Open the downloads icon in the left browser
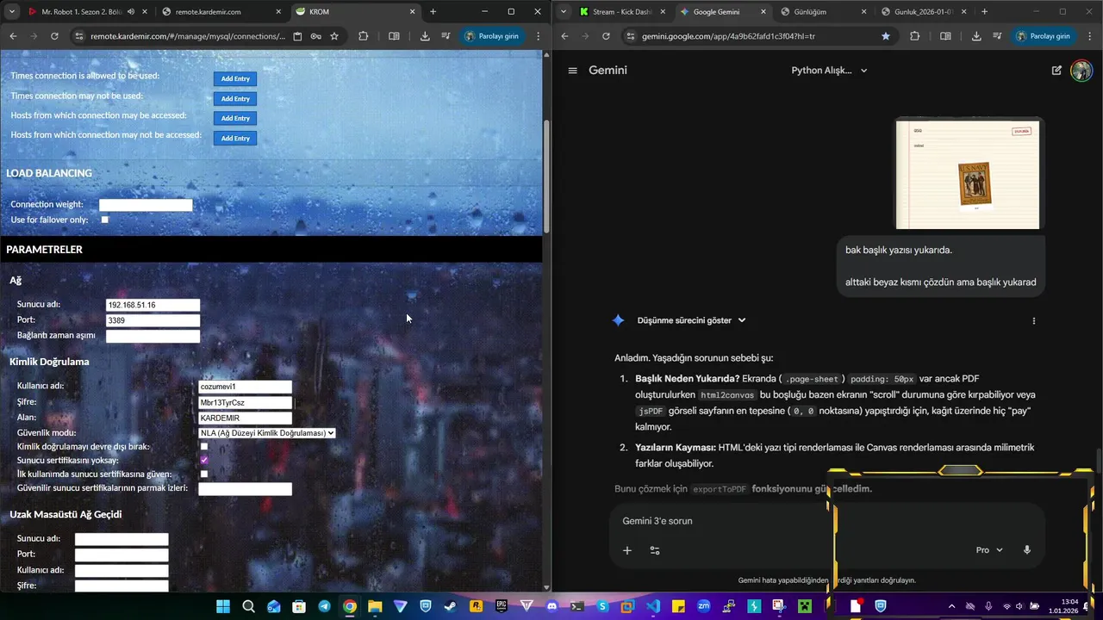 425,36
